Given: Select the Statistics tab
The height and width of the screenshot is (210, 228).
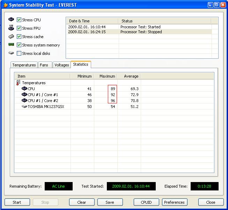Looking at the screenshot, I should point(81,64).
